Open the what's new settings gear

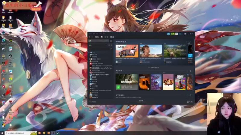pos(125,41)
